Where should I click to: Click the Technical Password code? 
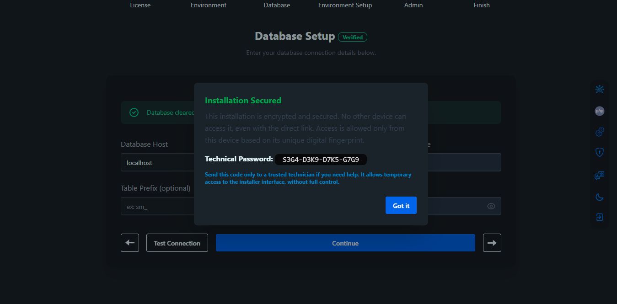[x=321, y=160]
